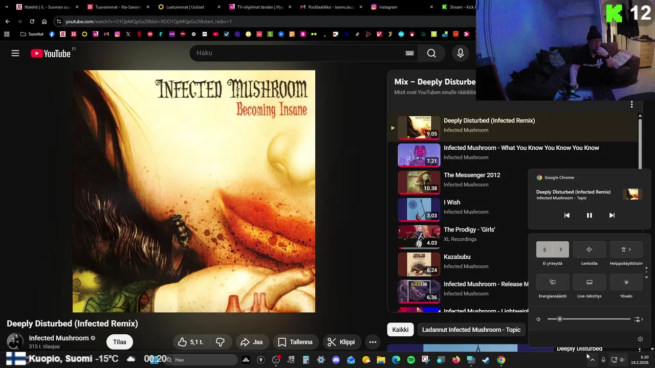Show hidden system tray icons chevron
The image size is (655, 368).
(x=592, y=360)
